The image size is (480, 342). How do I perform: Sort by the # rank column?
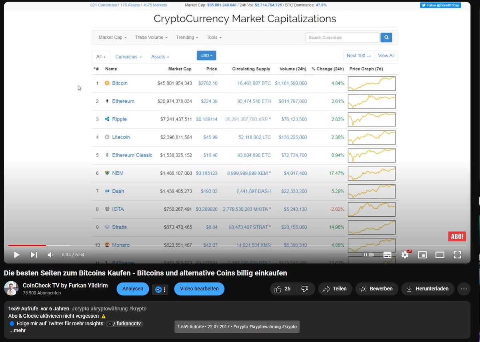[x=96, y=69]
